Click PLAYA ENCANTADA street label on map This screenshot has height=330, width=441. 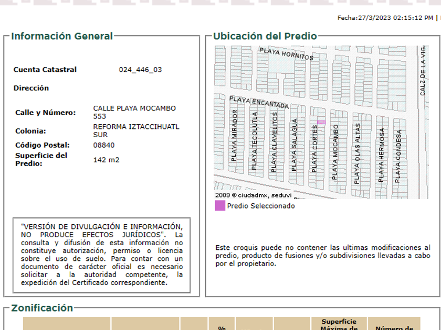pos(259,103)
